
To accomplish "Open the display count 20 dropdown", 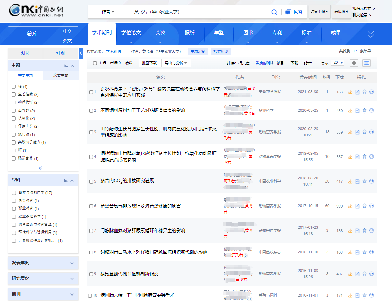I will coord(338,63).
